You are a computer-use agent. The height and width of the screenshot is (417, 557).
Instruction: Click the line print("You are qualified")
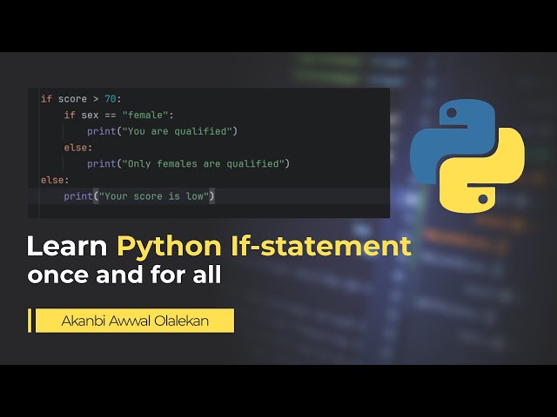163,131
